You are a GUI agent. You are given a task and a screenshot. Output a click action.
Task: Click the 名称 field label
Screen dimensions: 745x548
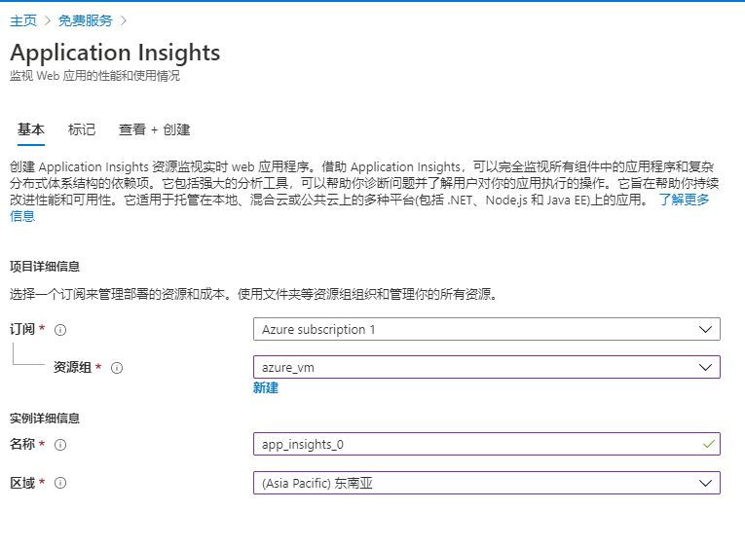[x=22, y=444]
